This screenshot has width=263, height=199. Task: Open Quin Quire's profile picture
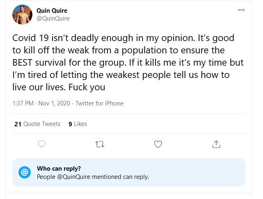[23, 14]
